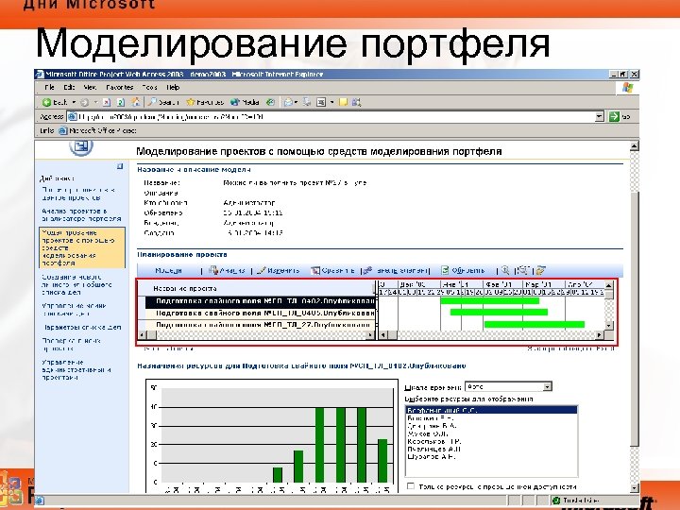This screenshot has width=680, height=510.
Task: Open the Back button history dropdown arrow
Action: pyautogui.click(x=74, y=102)
